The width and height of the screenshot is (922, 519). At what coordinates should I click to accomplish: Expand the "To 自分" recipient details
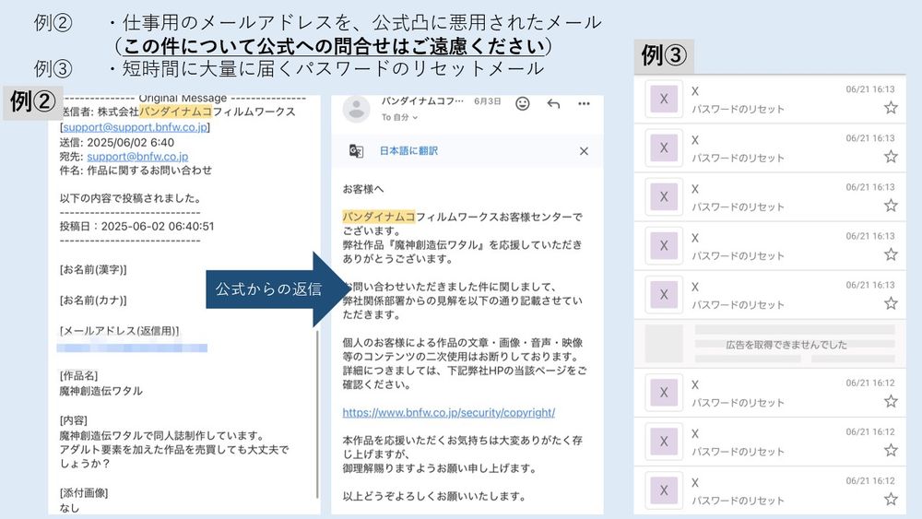pyautogui.click(x=399, y=117)
